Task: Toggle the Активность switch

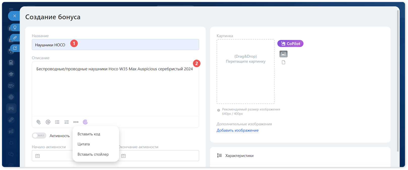Action: (39, 136)
